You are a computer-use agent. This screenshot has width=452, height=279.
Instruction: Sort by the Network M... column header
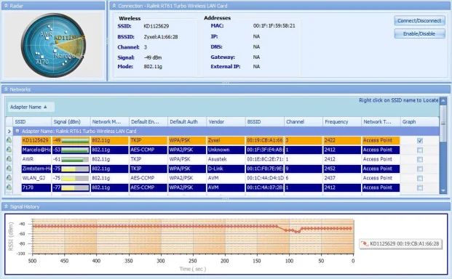pyautogui.click(x=110, y=121)
